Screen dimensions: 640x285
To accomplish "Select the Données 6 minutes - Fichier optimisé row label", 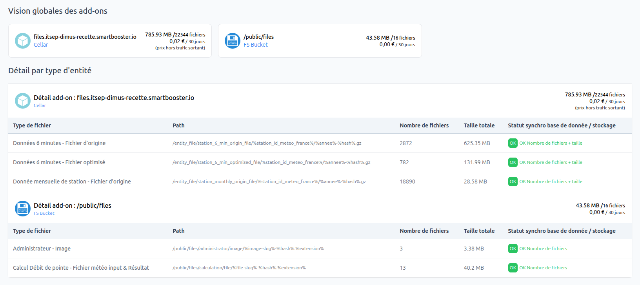I will 59,162.
